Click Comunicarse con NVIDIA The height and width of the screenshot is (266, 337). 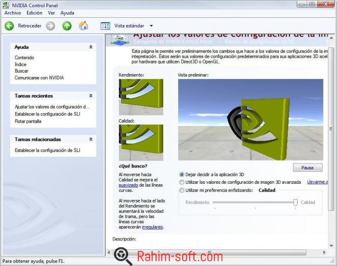pyautogui.click(x=39, y=78)
